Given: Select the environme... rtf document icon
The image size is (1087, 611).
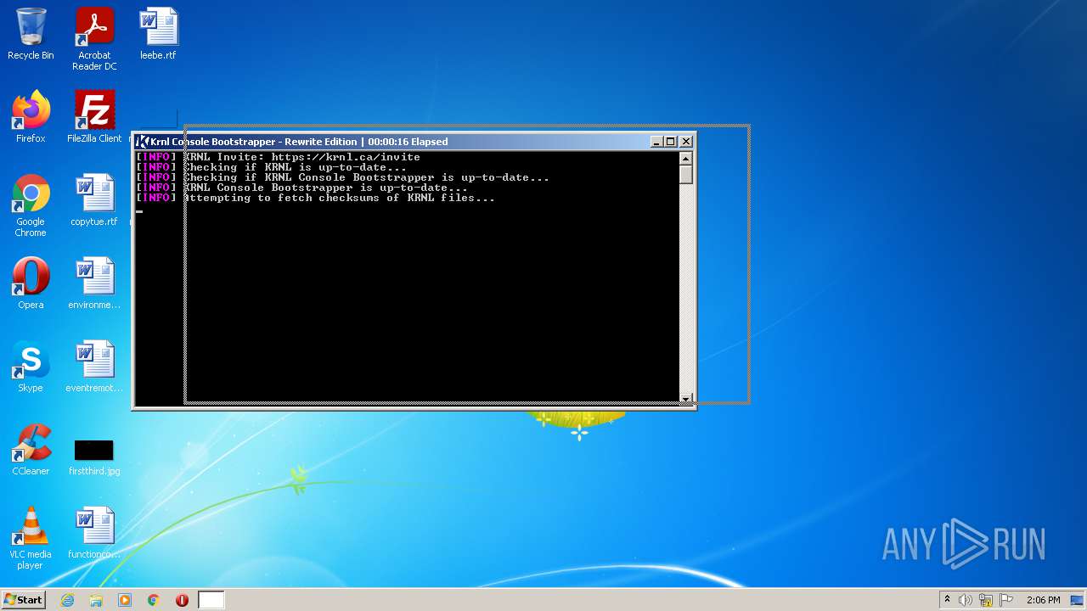Looking at the screenshot, I should [x=94, y=283].
